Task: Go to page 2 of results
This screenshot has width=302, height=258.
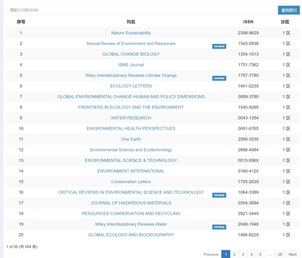Action: [x=234, y=254]
